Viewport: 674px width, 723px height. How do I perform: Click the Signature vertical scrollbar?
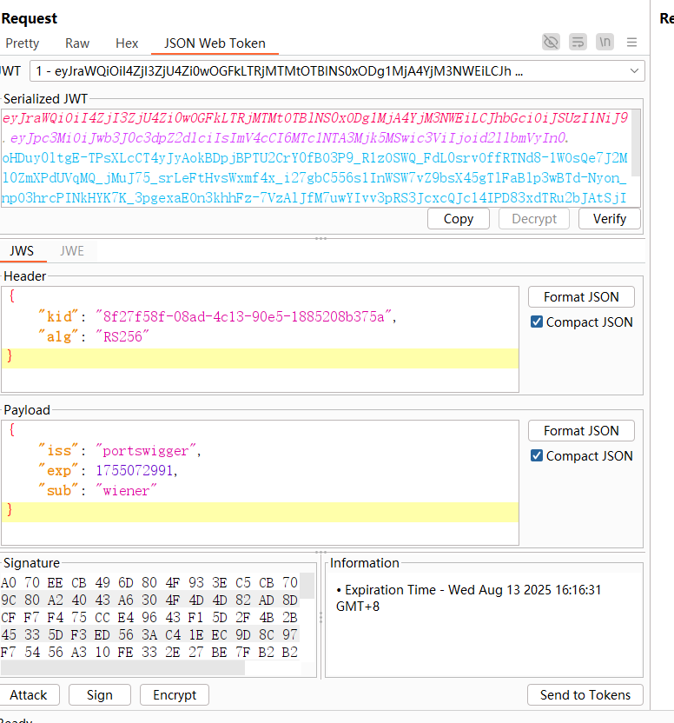307,586
